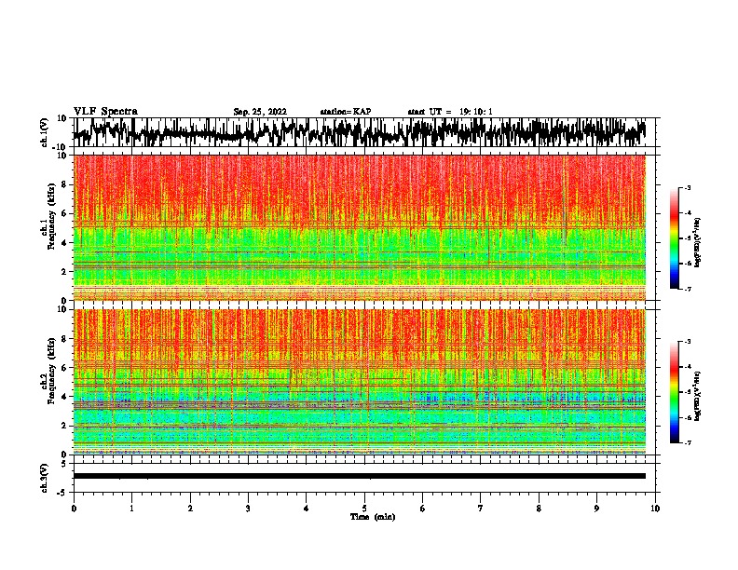This screenshot has height=570, width=738.
Task: Click the 'VLF Spectra' title text
Action: coord(105,112)
